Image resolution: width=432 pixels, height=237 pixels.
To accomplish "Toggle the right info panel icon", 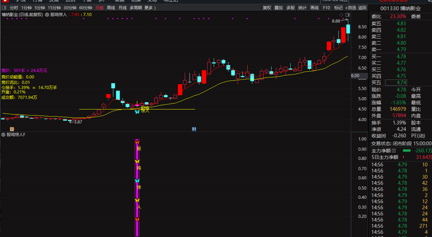I will 348,15.
